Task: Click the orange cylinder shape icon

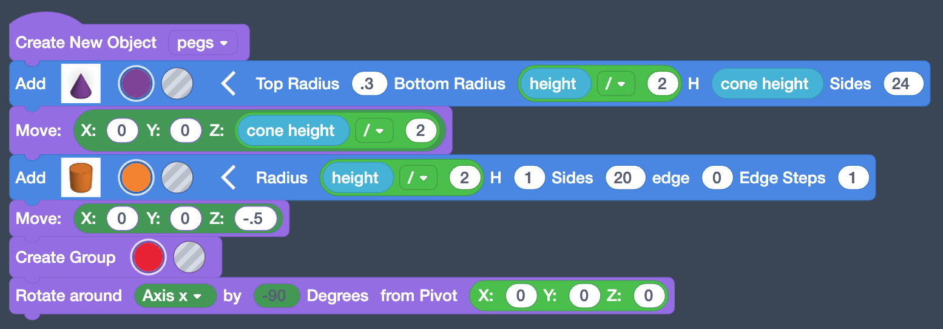Action: [x=81, y=178]
